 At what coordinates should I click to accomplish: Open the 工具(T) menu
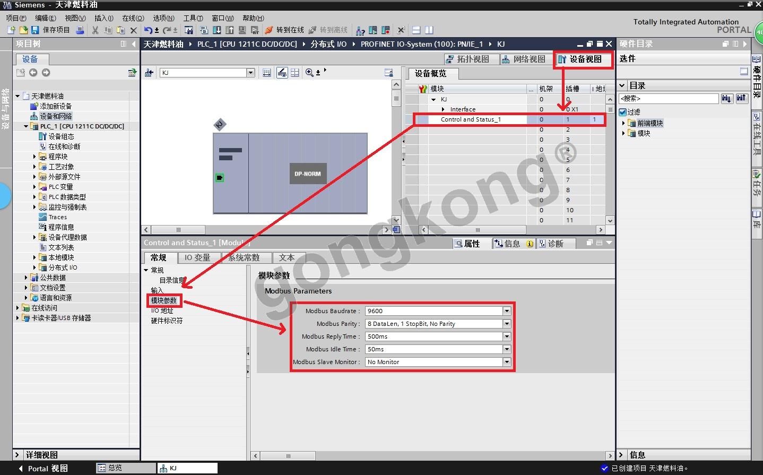click(x=193, y=18)
